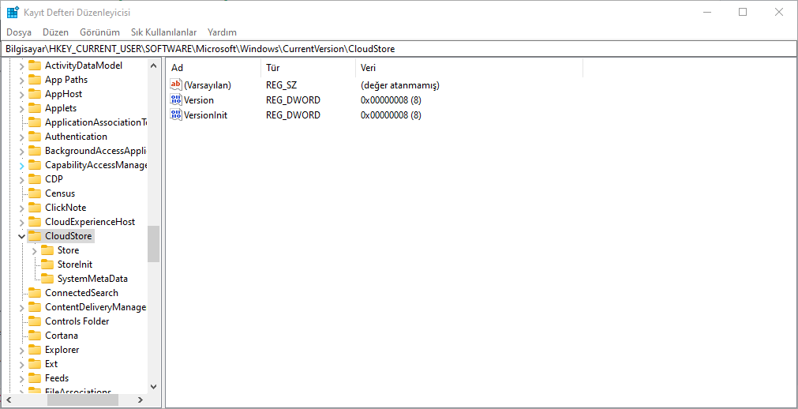
Task: Select the ApplicationAssociationToasts key name
Action: point(96,122)
